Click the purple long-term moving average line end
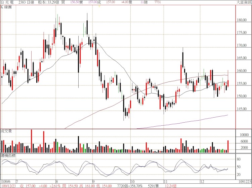The height and width of the screenshot is (188, 252). pos(228,115)
